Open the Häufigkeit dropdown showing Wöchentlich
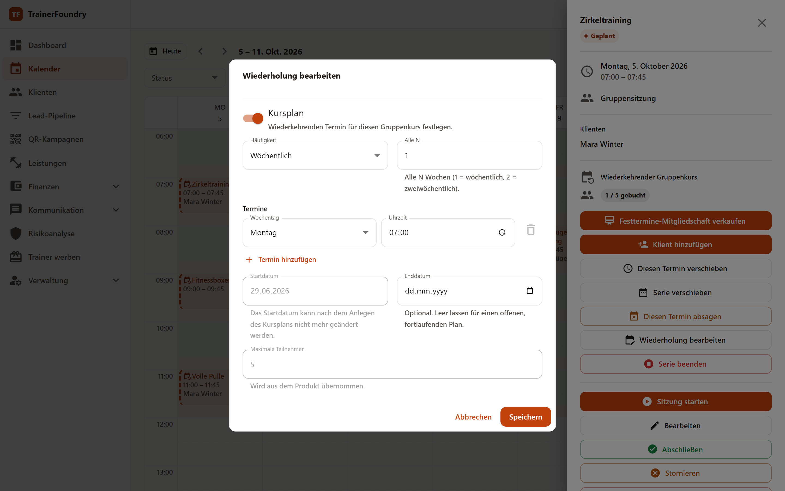Viewport: 785px width, 491px height. click(315, 155)
